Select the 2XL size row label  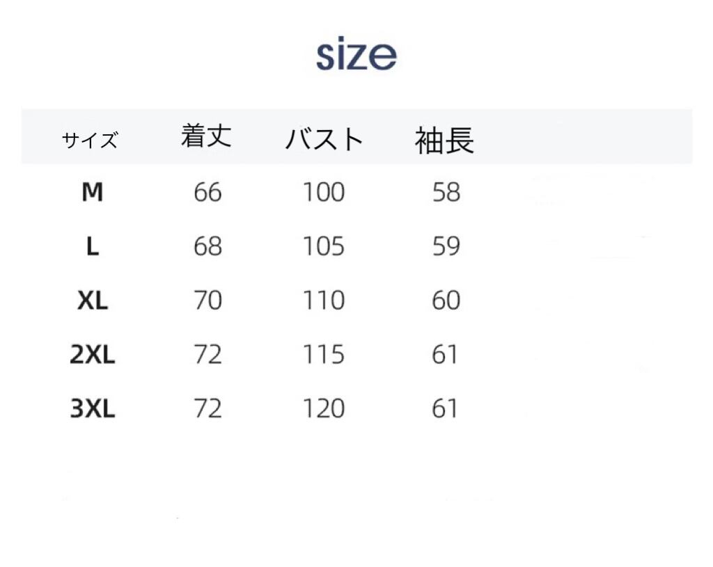93,355
